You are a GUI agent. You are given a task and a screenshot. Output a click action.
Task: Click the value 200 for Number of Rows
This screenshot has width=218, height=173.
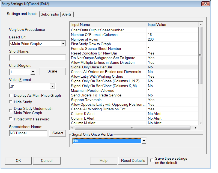pyautogui.click(x=151, y=39)
